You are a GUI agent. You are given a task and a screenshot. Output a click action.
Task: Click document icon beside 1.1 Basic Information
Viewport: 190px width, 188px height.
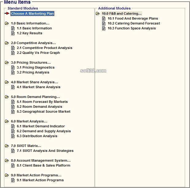(13, 28)
